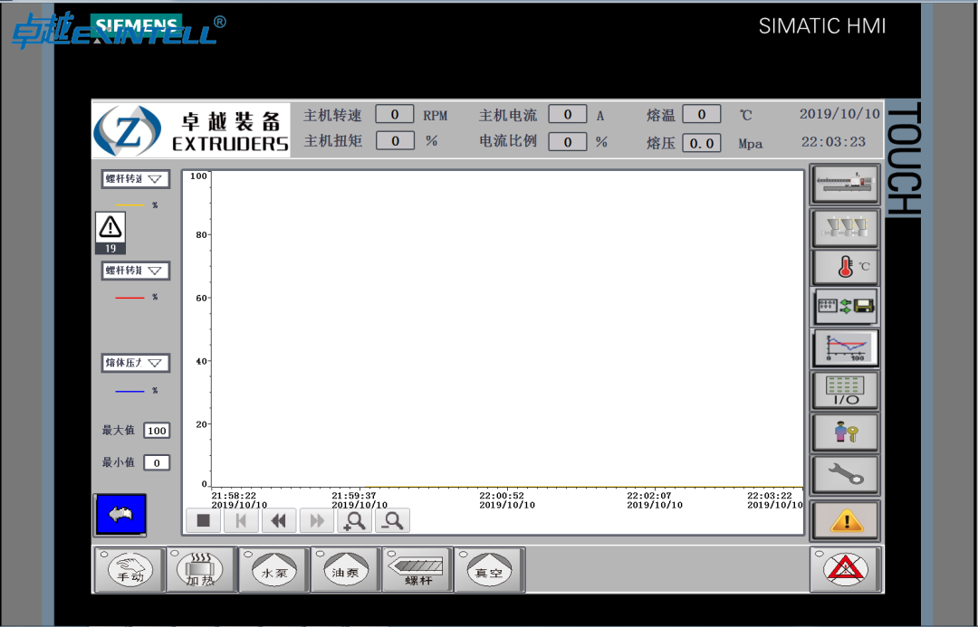Open the user login key icon

(x=845, y=432)
